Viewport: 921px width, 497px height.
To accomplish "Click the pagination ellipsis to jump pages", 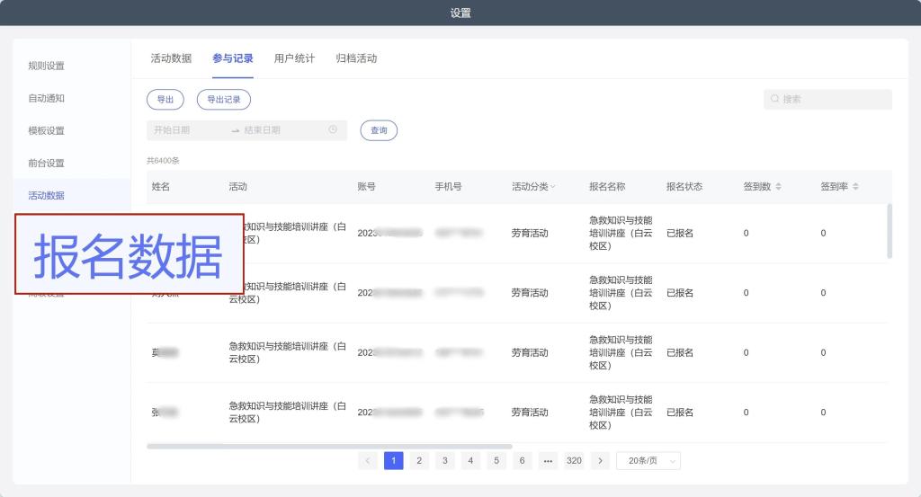I will pyautogui.click(x=548, y=460).
